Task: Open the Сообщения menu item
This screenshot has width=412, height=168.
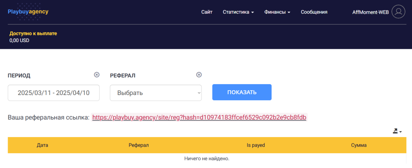Action: point(314,12)
